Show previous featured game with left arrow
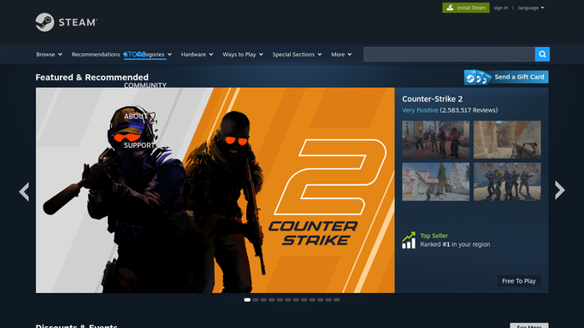 click(24, 191)
